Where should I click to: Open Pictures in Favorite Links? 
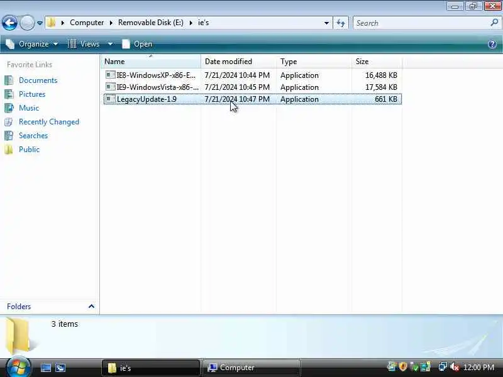pyautogui.click(x=32, y=94)
